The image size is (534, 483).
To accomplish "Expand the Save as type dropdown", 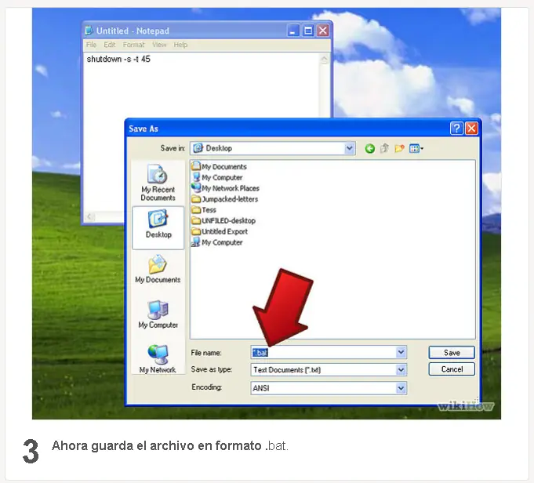I will pyautogui.click(x=401, y=369).
